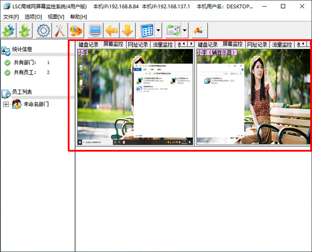This screenshot has height=252, width=312.
Task: Click the wrench and screwdriver tools icon
Action: (x=60, y=30)
